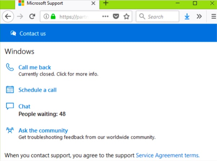
Task: Expand more tools double-chevron overflow
Action: [x=199, y=17]
